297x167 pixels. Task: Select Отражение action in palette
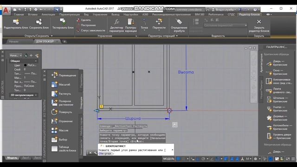pos(62,121)
